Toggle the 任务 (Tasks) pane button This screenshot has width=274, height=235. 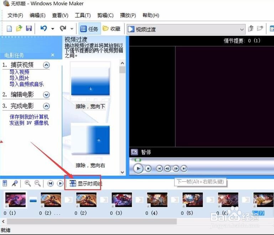coord(89,29)
